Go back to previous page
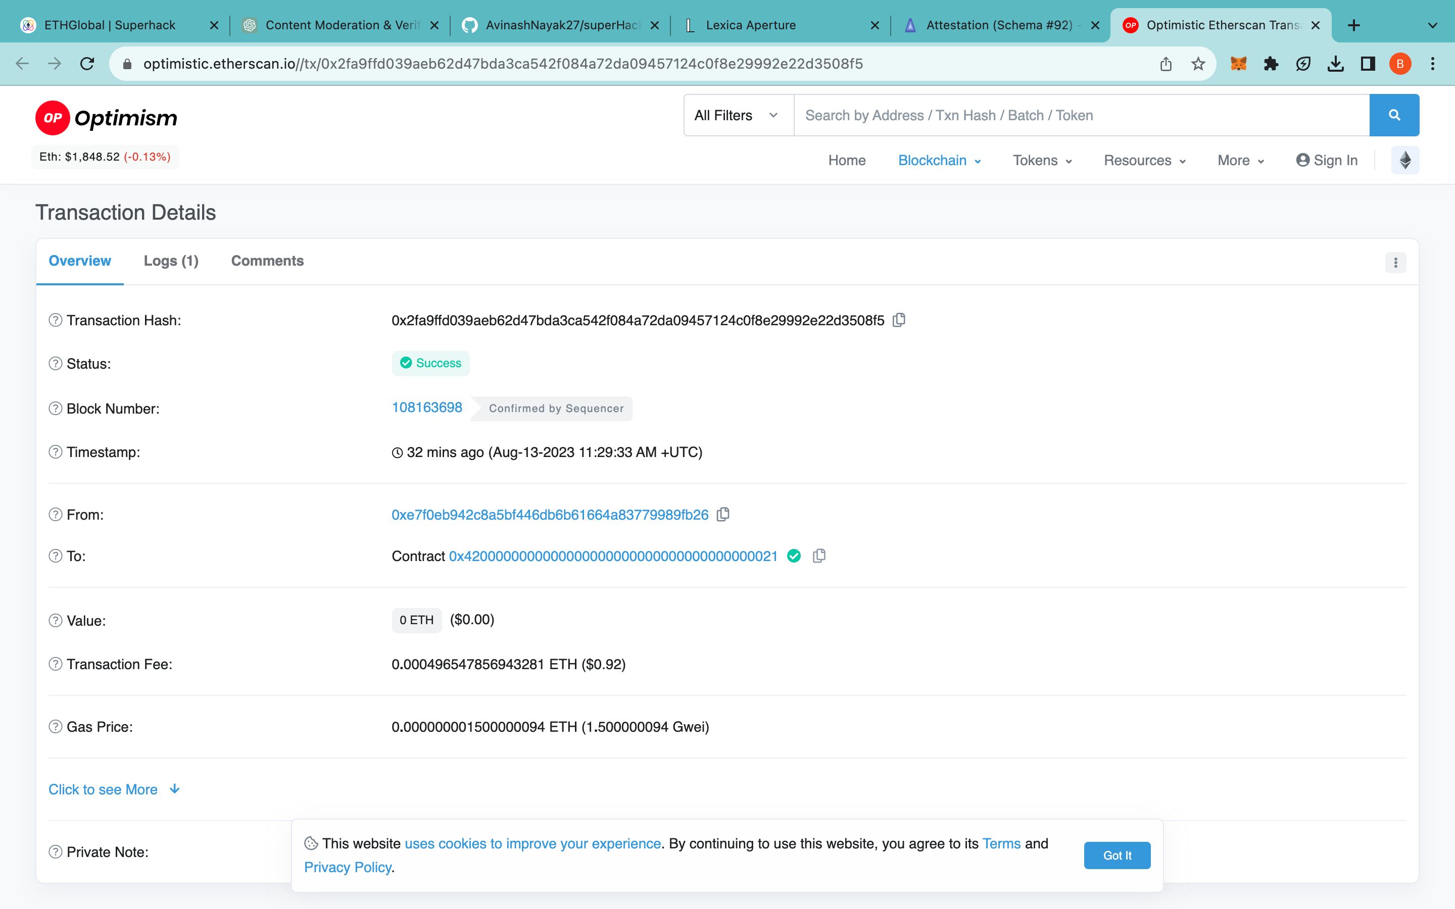This screenshot has width=1455, height=909. point(22,64)
